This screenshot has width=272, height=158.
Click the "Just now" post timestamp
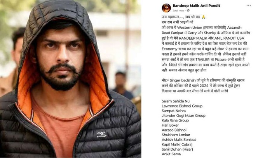178,10
